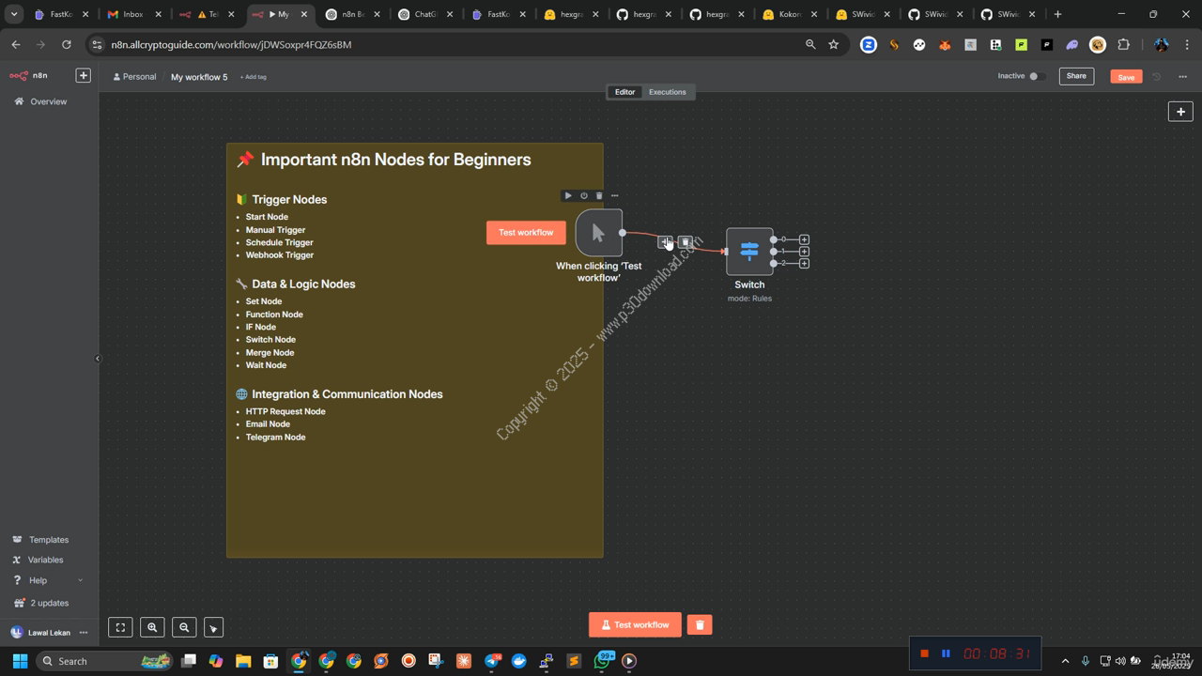The image size is (1202, 676).
Task: Click 'Webhook Trigger' text in sticky note
Action: pos(280,255)
